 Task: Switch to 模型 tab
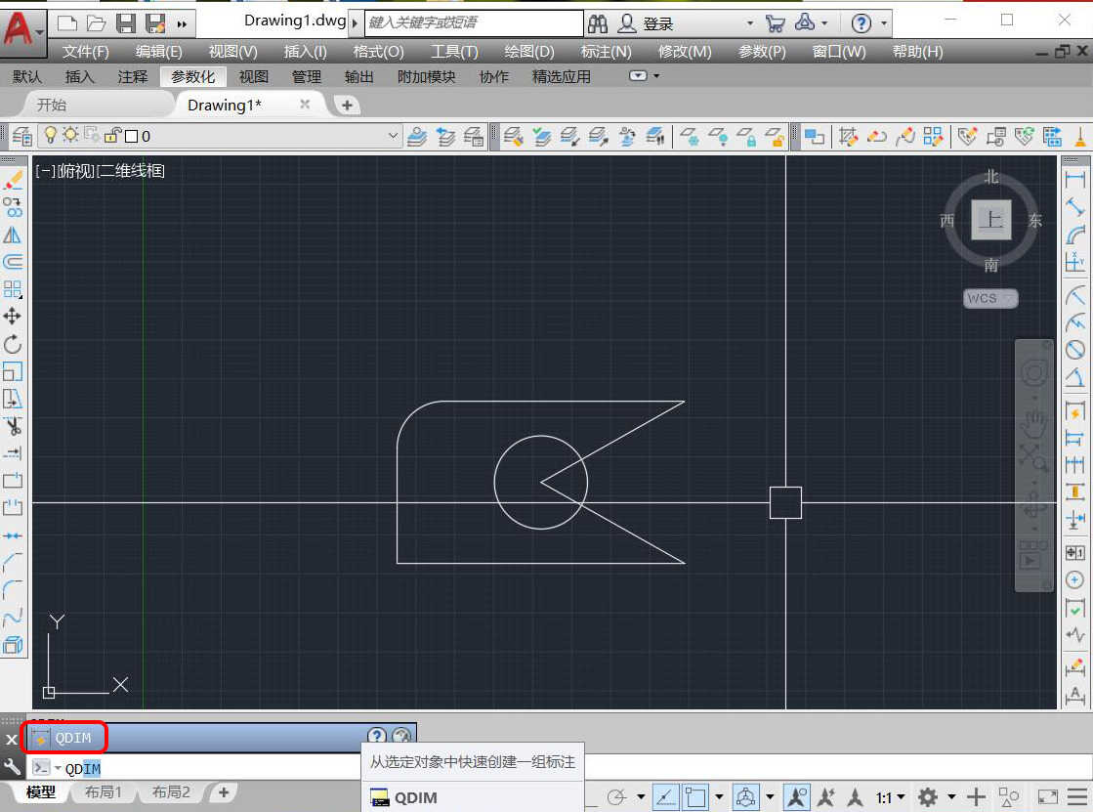pos(40,792)
